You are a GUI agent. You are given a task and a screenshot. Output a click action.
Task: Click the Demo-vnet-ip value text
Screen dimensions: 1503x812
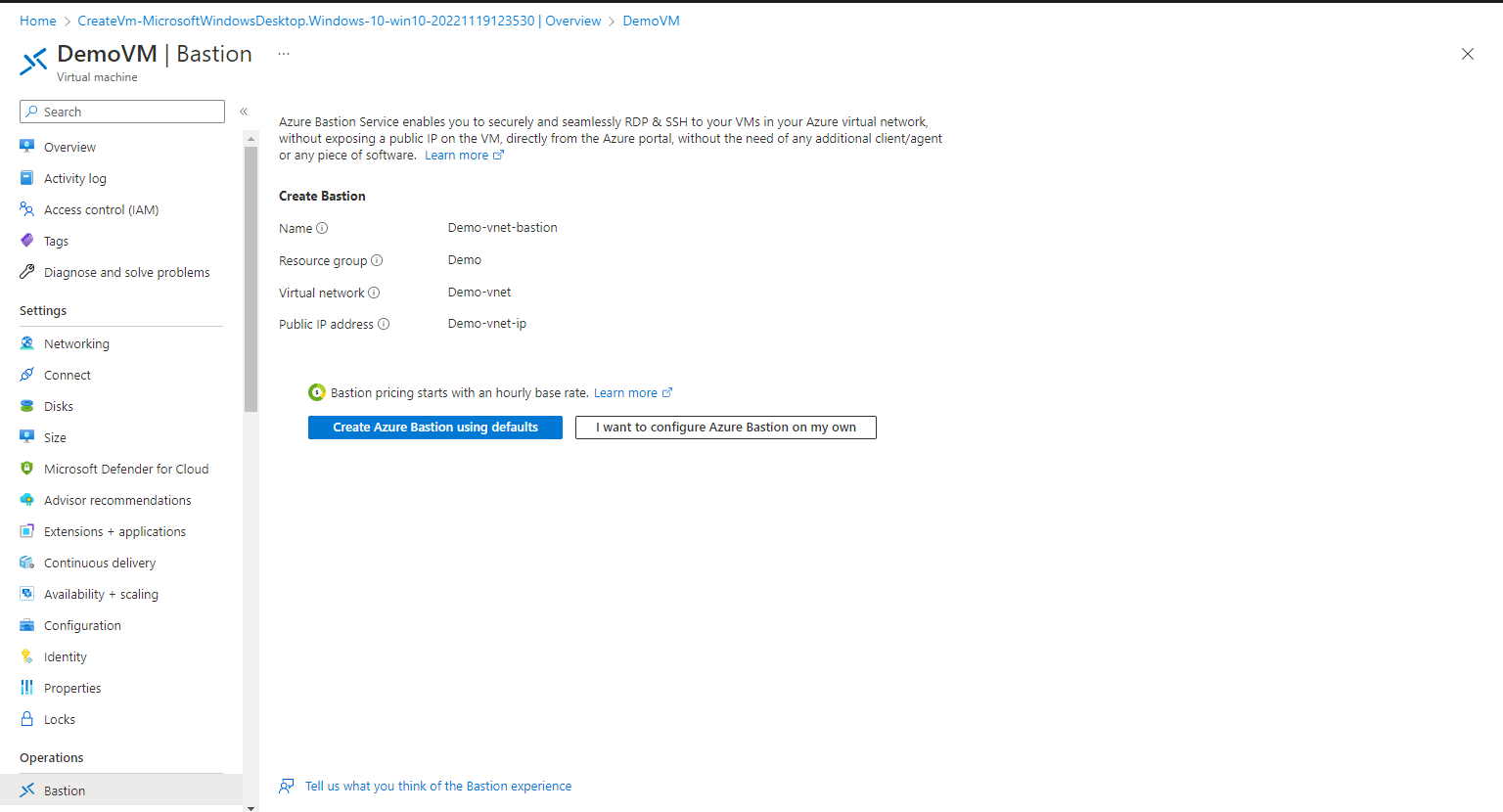point(487,324)
